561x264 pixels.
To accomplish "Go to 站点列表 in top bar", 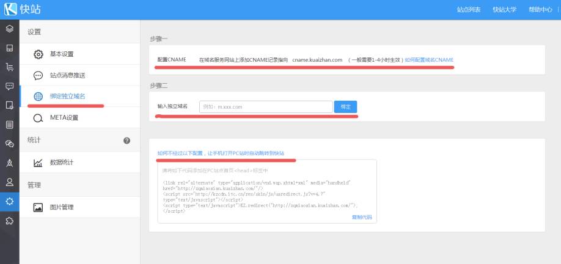I will [x=469, y=10].
